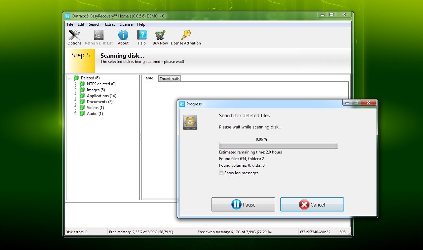Expand the Documents tree node
Image resolution: width=423 pixels, height=250 pixels.
pos(75,102)
